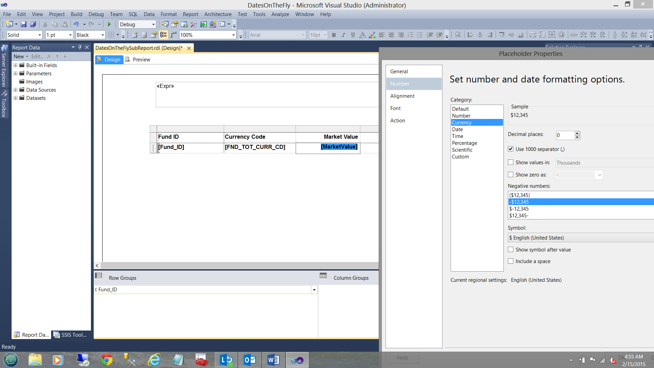
Task: Open Google Chrome from the taskbar
Action: [x=107, y=360]
